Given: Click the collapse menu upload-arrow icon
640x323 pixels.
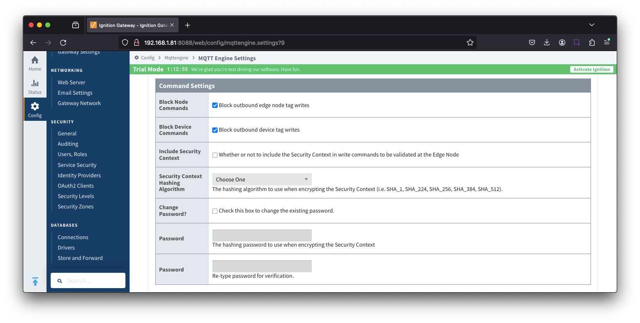Looking at the screenshot, I should pyautogui.click(x=35, y=281).
